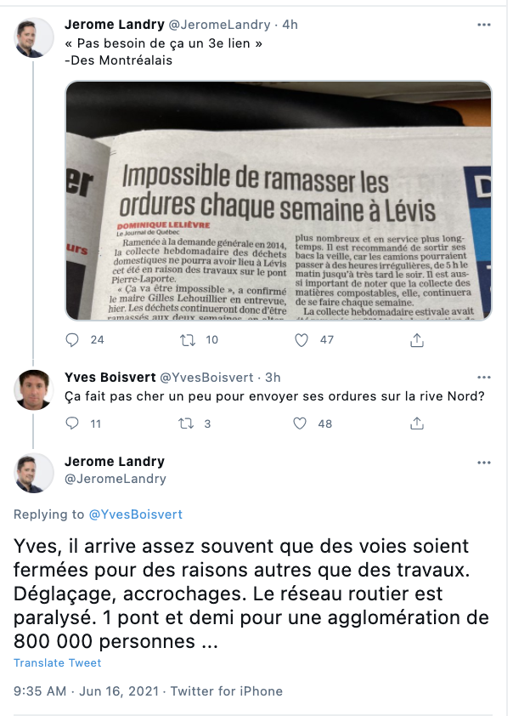Open the newspaper article photo
The height and width of the screenshot is (716, 513).
[x=279, y=201]
